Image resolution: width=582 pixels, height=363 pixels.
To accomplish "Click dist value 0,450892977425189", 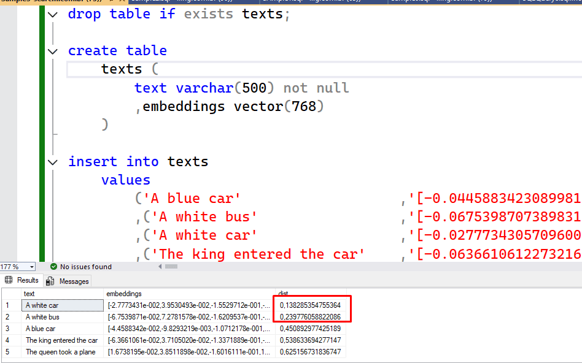I will (310, 329).
